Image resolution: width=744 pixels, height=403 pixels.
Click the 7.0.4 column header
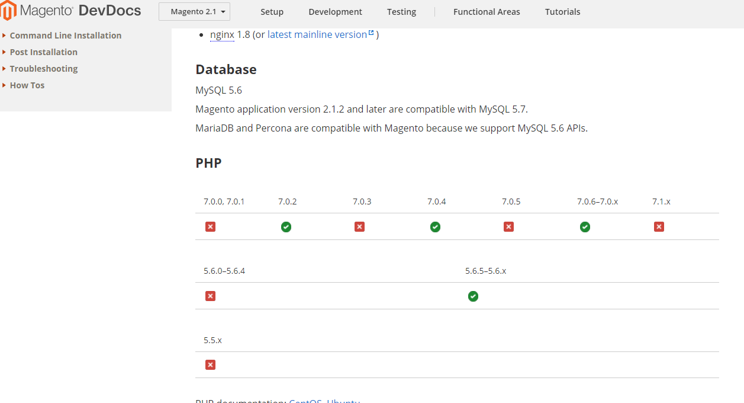click(x=437, y=201)
